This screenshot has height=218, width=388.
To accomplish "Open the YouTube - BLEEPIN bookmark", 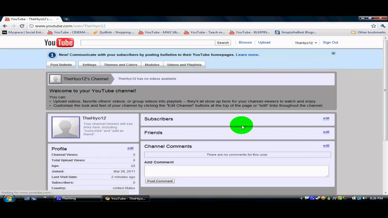I will (250, 32).
